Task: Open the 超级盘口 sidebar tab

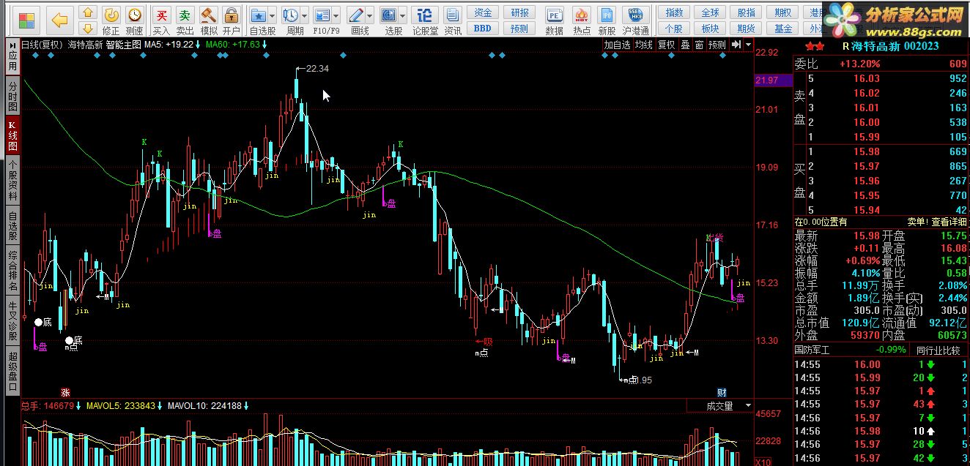Action: click(12, 371)
